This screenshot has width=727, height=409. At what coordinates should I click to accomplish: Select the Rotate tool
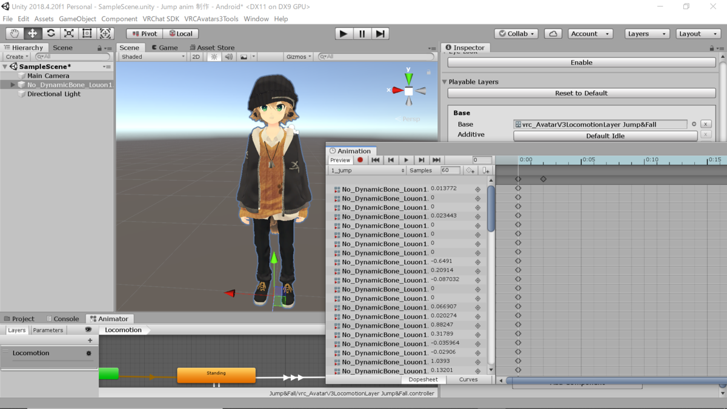click(51, 33)
